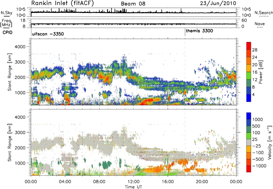Click the '500' Velocity colorbar value
Screen dimensions: 273x189
coord(256,126)
